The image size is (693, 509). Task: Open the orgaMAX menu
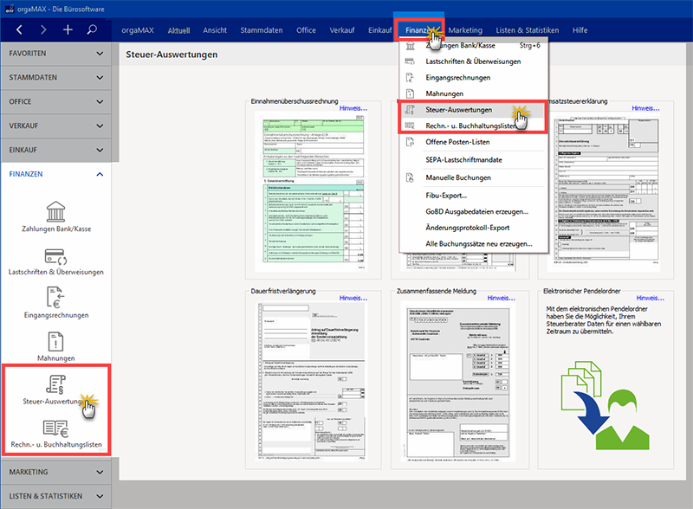pyautogui.click(x=138, y=30)
